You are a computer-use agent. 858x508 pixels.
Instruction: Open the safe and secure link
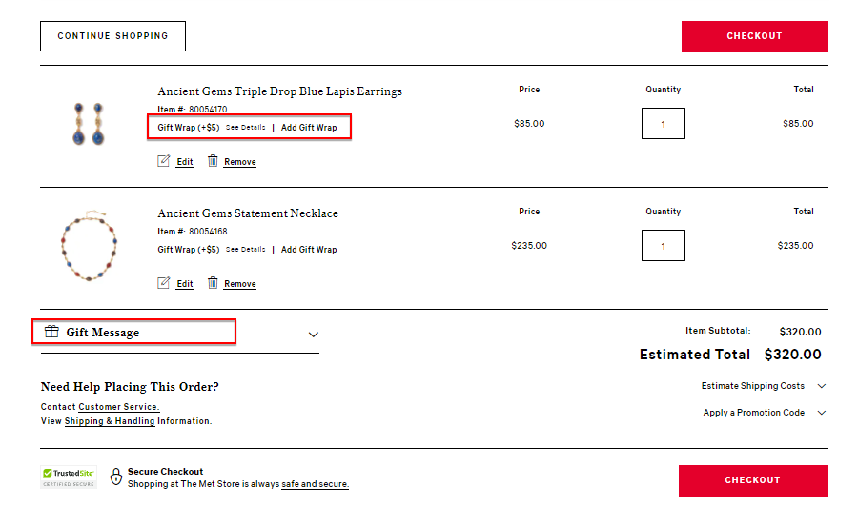[315, 484]
